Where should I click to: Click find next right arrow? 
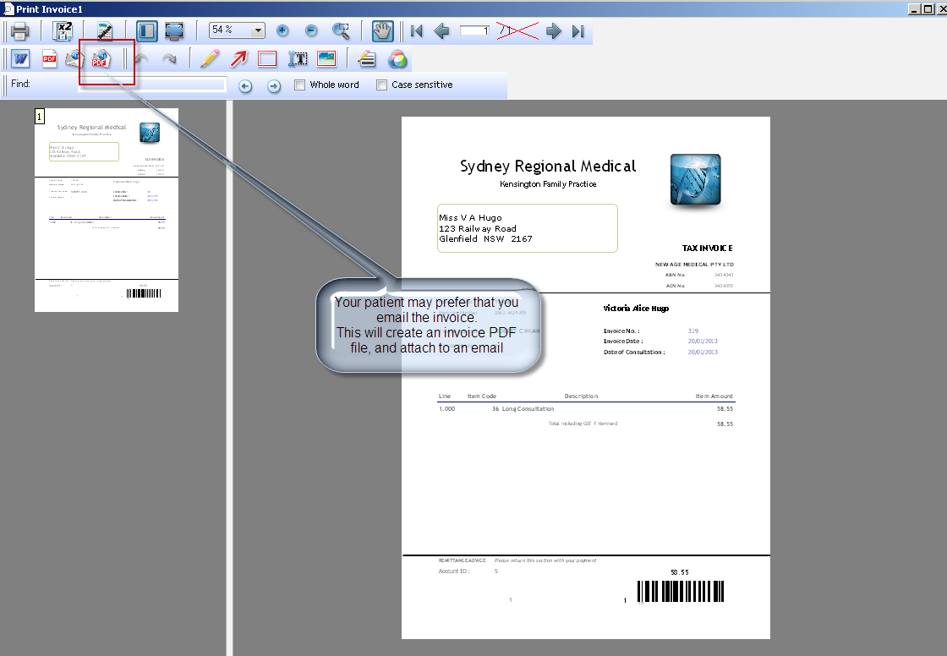tap(274, 85)
